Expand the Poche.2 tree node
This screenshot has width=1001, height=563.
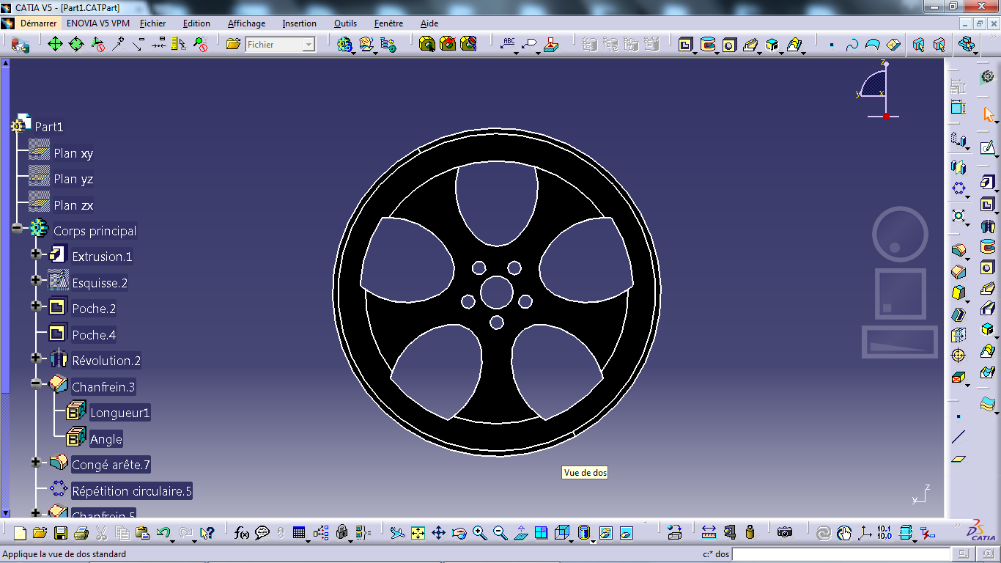tap(36, 306)
